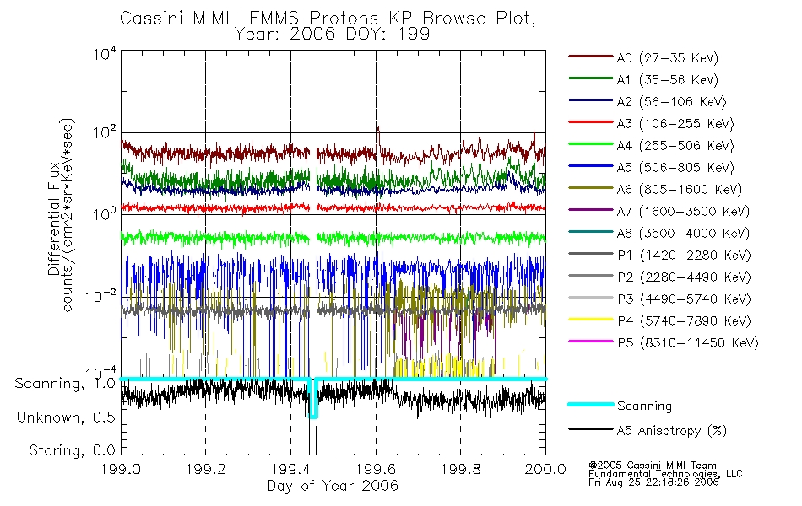Click the P1 (1420-2280 KeV) legend label
This screenshot has height=506, width=802.
(684, 256)
